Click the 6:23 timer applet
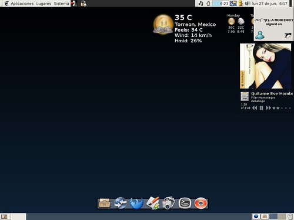The height and width of the screenshot is (220, 294). pos(220,4)
